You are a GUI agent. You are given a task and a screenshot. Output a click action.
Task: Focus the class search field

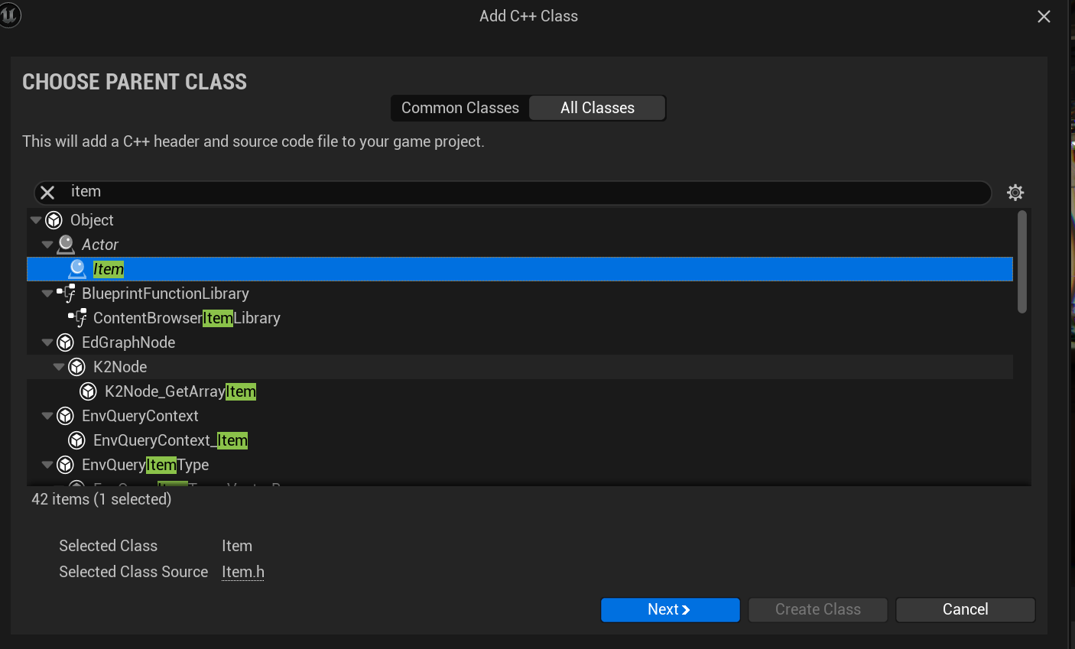(512, 193)
